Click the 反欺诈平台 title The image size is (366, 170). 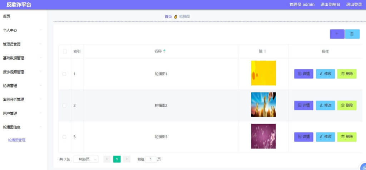click(19, 5)
